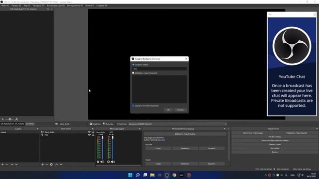Image resolution: width=319 pixels, height=179 pixels.
Task: Open the File menu
Action: tap(5, 5)
